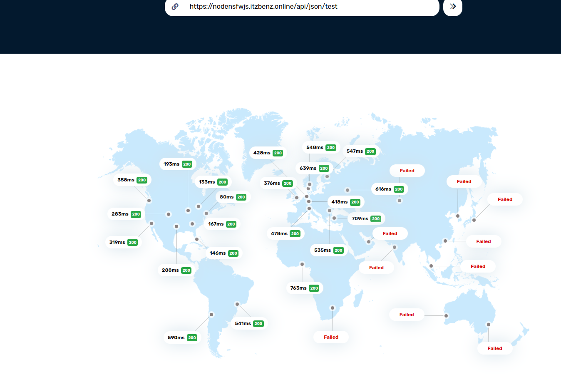Select the 319ms result label
Viewport: 561px width, 387px height.
(x=123, y=242)
